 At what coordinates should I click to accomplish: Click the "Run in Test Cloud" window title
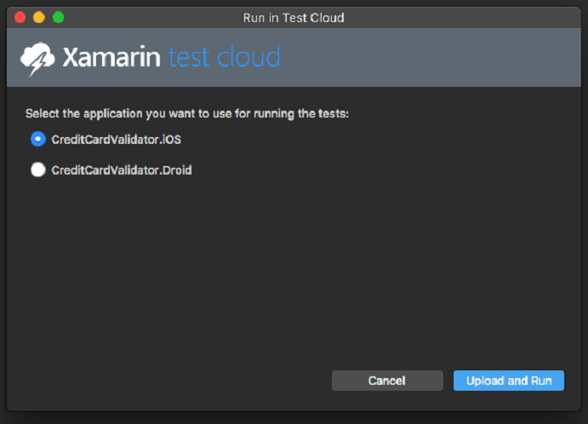coord(294,18)
